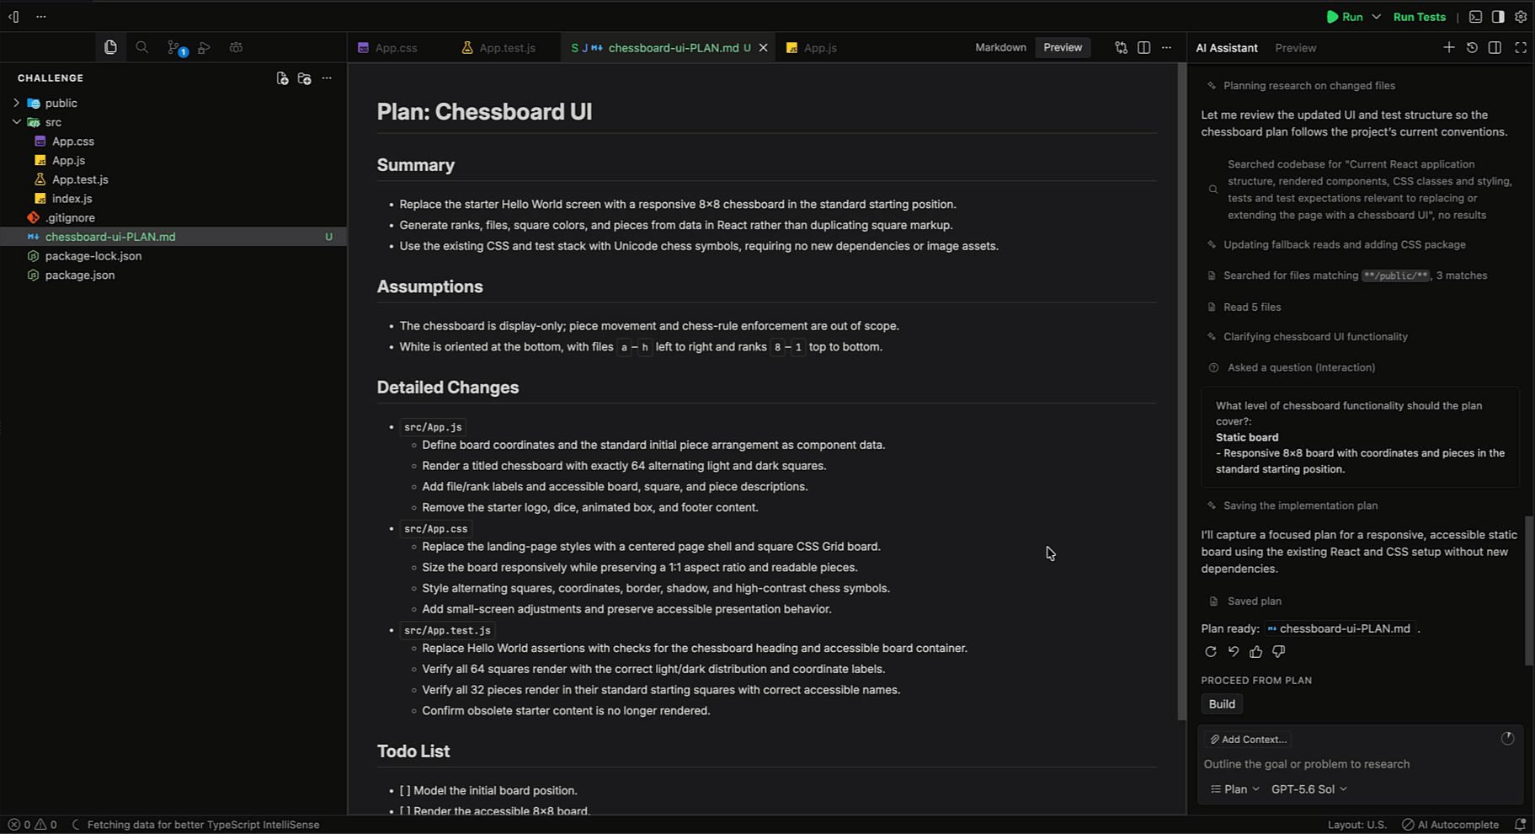Select package.json in file tree
The height and width of the screenshot is (834, 1535).
[80, 275]
